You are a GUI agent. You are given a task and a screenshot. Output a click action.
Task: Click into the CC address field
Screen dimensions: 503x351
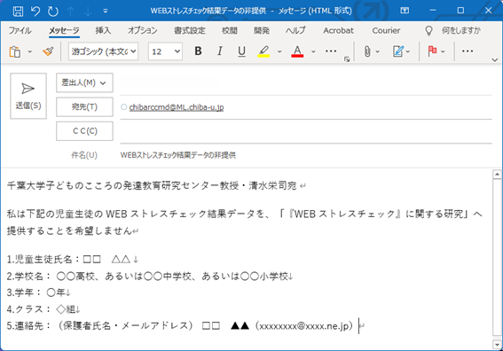(x=306, y=131)
